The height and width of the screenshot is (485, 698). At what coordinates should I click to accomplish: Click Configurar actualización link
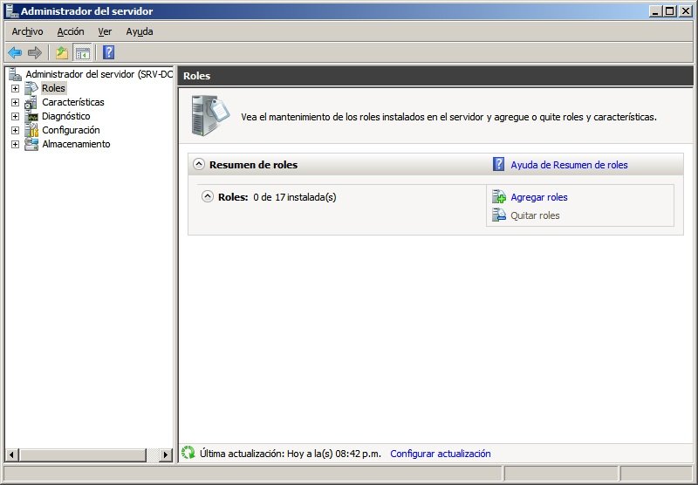click(441, 454)
